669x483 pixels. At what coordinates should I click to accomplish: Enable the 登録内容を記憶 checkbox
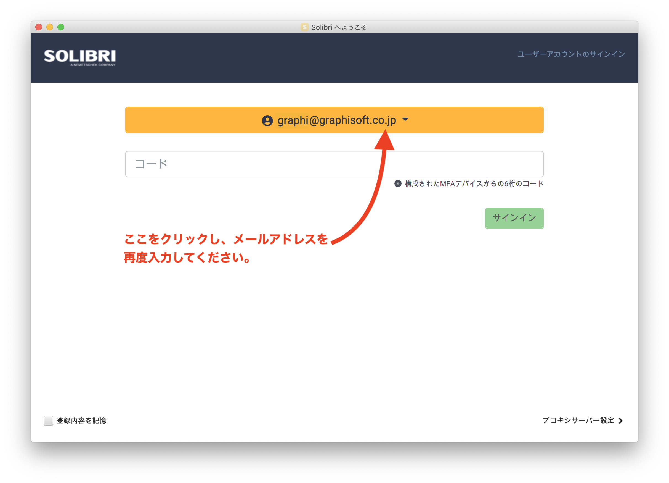click(48, 421)
